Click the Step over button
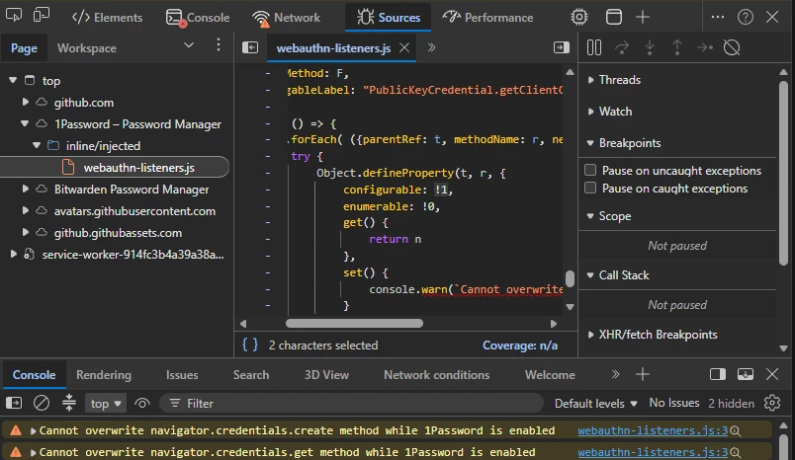This screenshot has width=795, height=460. point(622,47)
